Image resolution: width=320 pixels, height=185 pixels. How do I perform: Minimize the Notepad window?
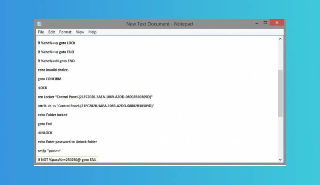pyautogui.click(x=257, y=23)
